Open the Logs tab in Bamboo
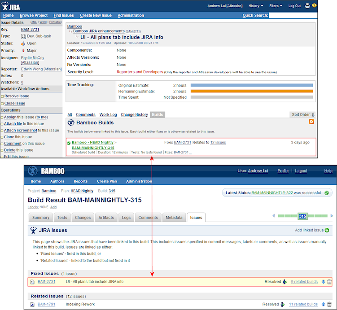Viewport: 337px width, 310px height. pyautogui.click(x=126, y=218)
